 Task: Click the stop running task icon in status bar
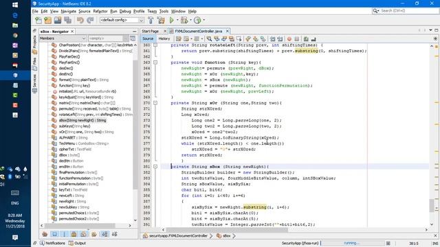[388, 244]
